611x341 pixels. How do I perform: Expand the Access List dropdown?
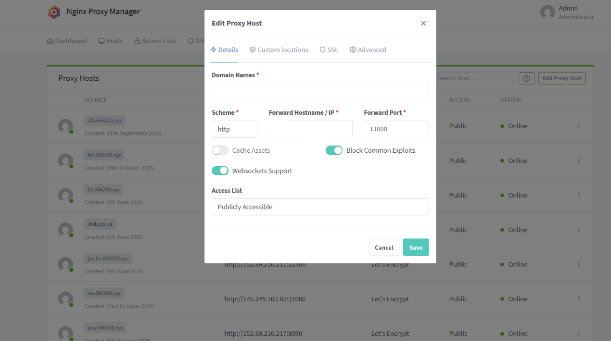[x=320, y=207]
